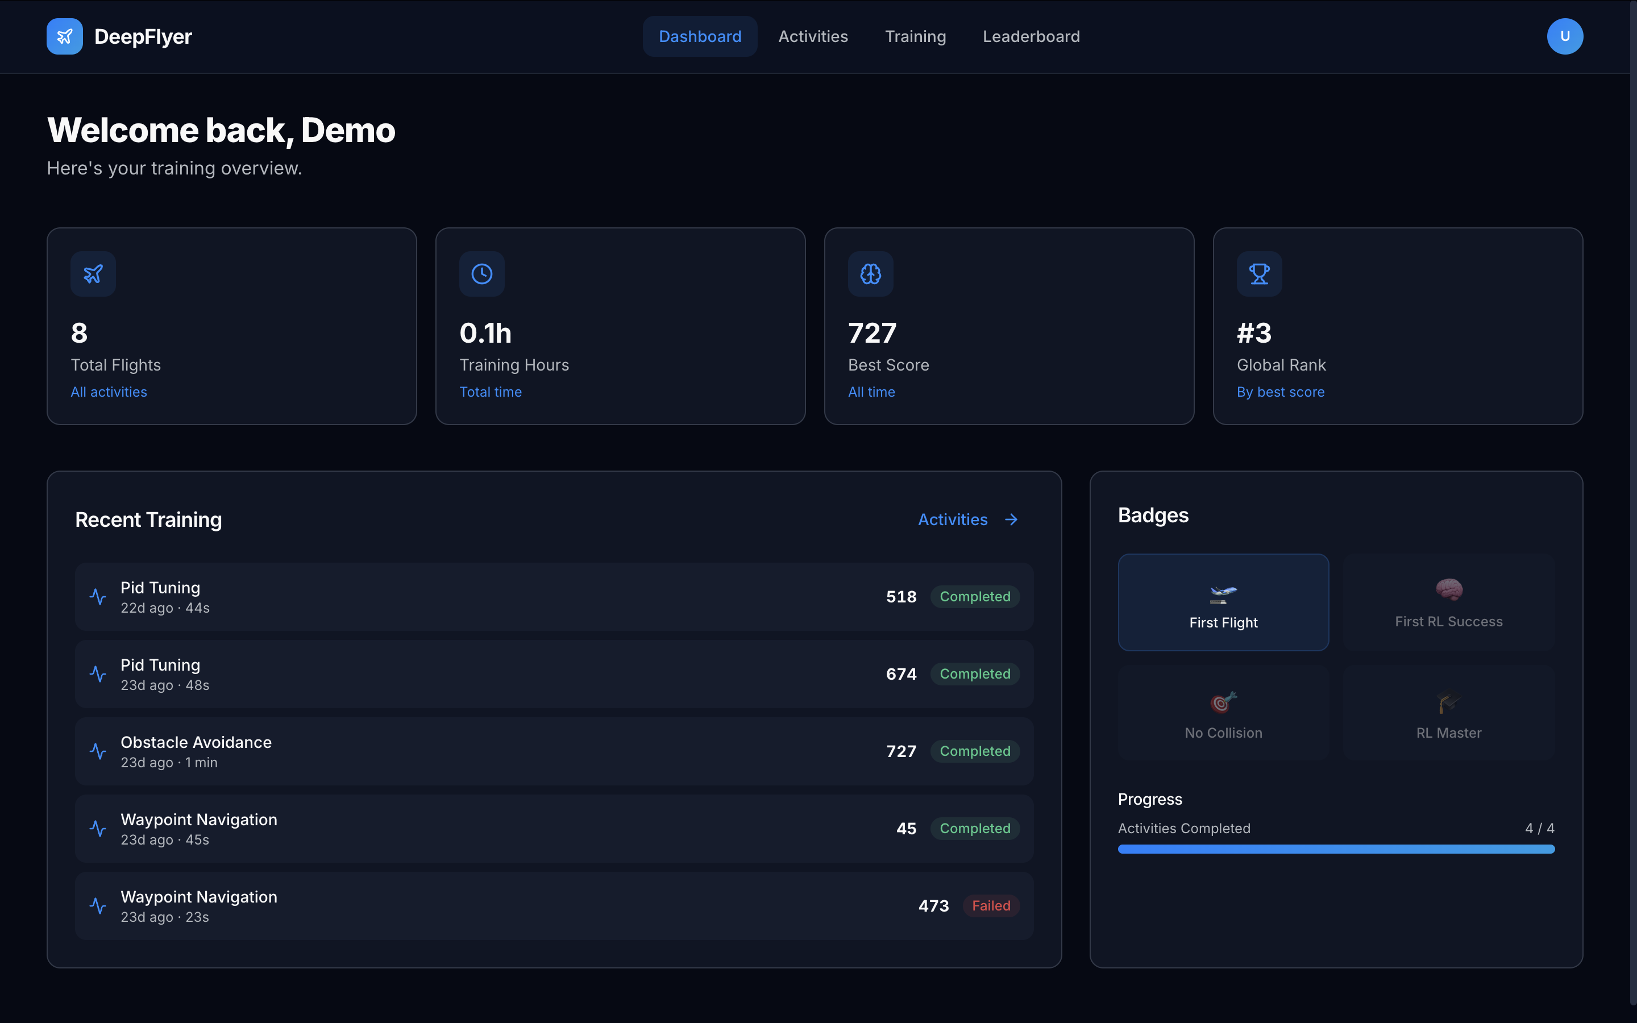This screenshot has width=1637, height=1023.
Task: Click the Failed status badge
Action: point(991,905)
